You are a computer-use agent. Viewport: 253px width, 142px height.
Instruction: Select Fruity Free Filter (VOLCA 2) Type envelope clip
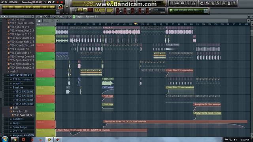(175, 125)
